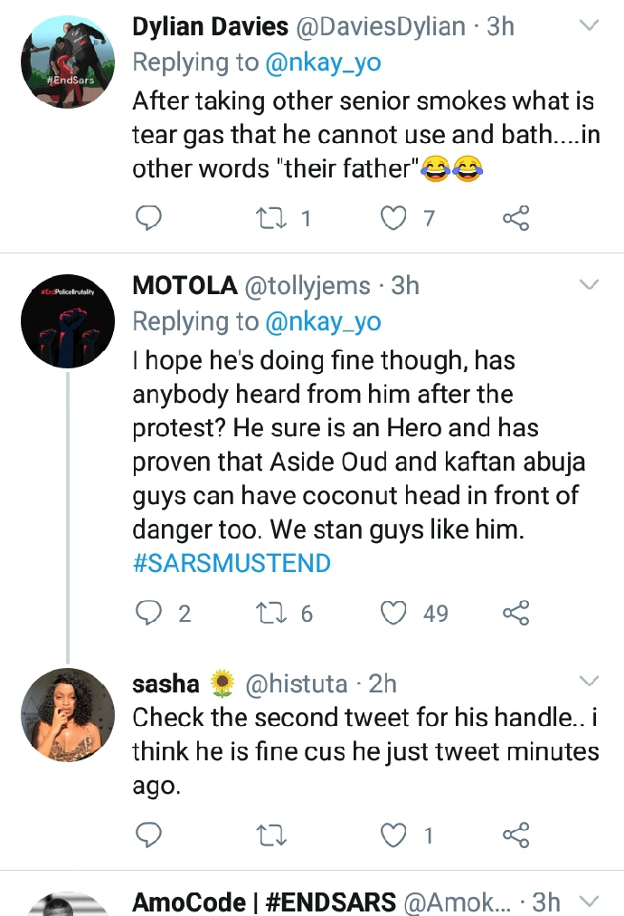Retweet MOTOLA's tweet
Screen dimensions: 624x916
tap(269, 614)
